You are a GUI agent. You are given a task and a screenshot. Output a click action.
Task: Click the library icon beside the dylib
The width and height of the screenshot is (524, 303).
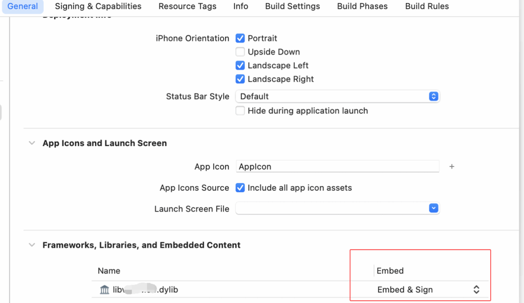tap(104, 290)
